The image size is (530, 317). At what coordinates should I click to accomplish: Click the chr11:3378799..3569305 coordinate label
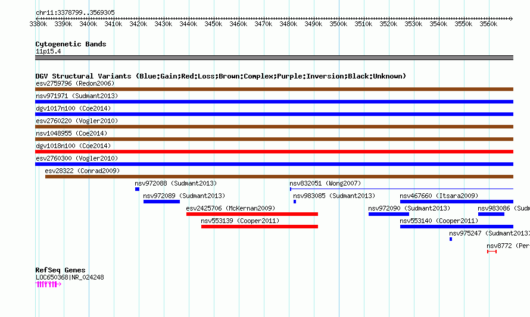click(x=75, y=12)
